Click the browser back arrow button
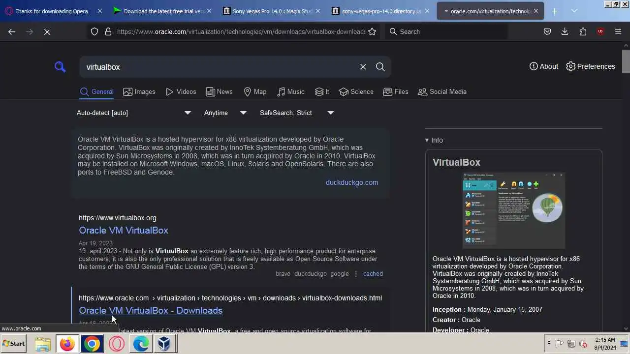The image size is (630, 354). click(12, 31)
